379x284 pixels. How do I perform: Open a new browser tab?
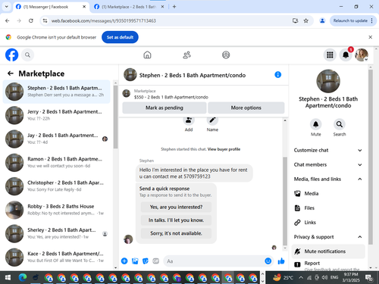pyautogui.click(x=174, y=7)
